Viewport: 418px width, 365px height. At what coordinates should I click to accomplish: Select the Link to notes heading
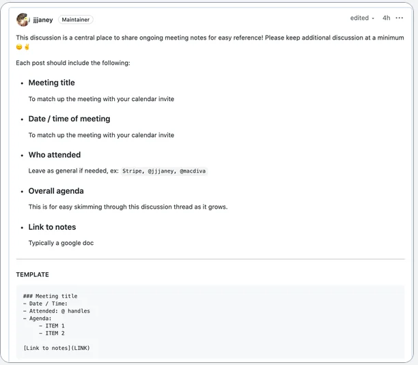tap(52, 227)
